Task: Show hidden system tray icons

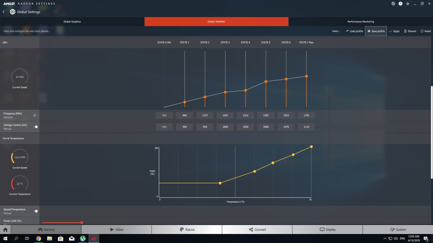Action: click(x=385, y=238)
